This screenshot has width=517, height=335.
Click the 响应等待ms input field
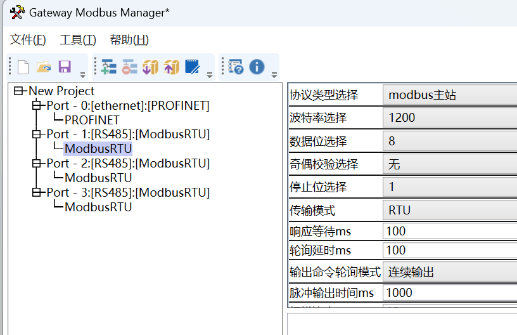[450, 231]
